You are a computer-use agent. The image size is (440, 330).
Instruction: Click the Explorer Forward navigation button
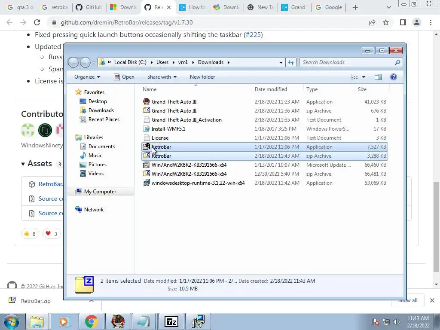[x=86, y=62]
